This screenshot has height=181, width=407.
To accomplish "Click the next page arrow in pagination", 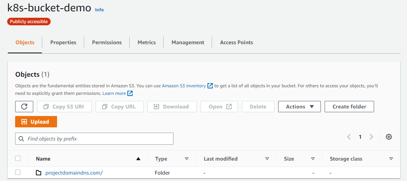I will pyautogui.click(x=371, y=137).
